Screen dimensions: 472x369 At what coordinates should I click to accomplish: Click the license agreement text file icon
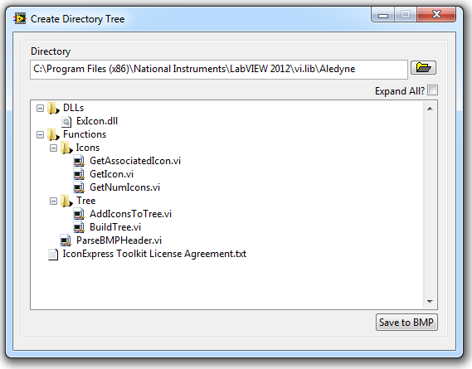tap(53, 254)
